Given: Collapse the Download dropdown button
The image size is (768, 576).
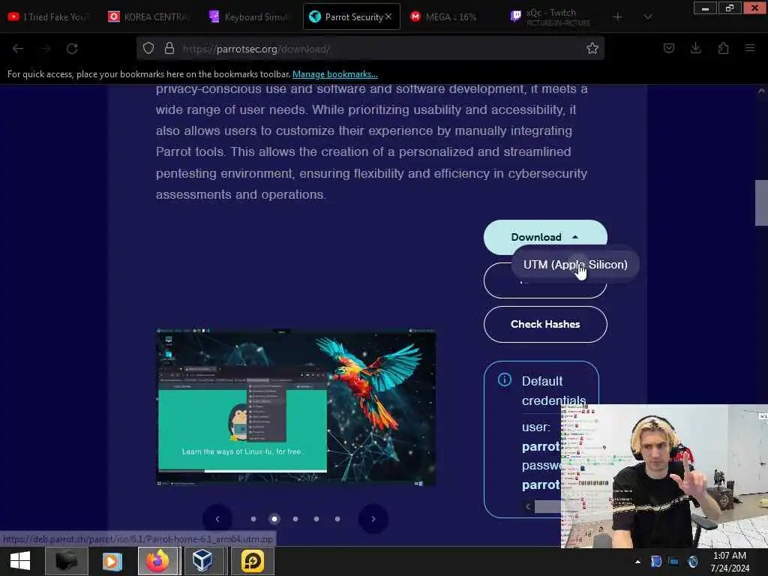Looking at the screenshot, I should 545,237.
